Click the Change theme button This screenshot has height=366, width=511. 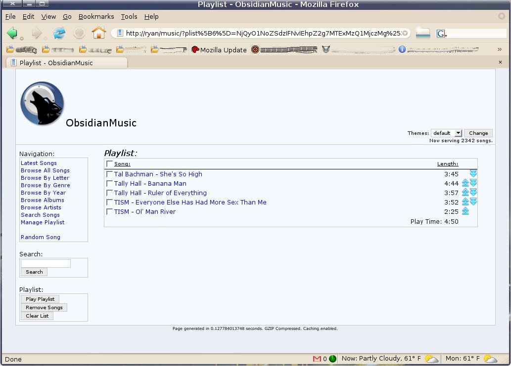coord(478,133)
